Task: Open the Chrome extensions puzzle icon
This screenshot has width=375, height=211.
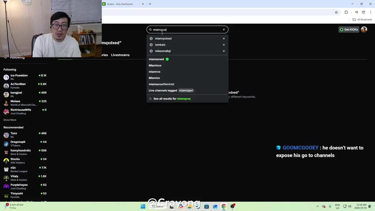Action: point(346,12)
